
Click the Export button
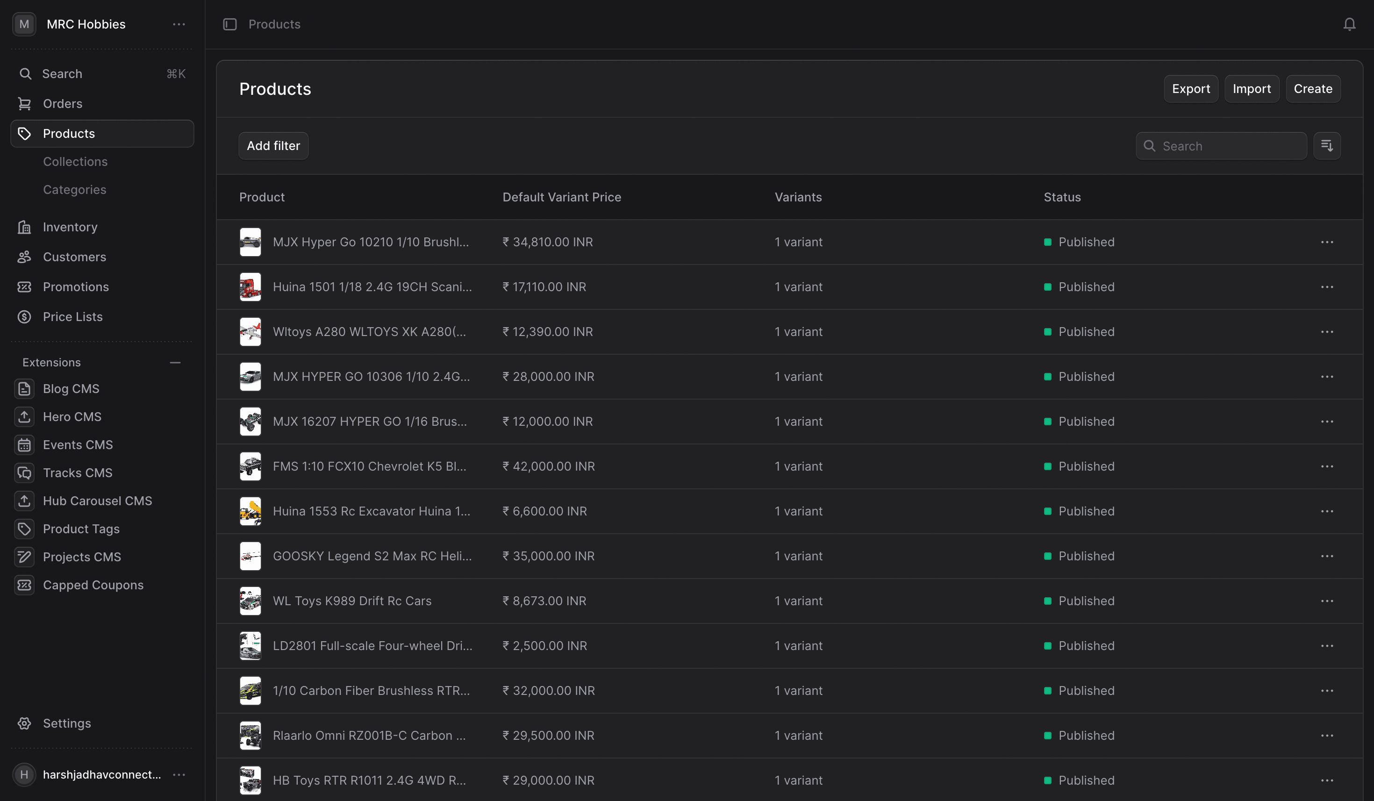1191,89
